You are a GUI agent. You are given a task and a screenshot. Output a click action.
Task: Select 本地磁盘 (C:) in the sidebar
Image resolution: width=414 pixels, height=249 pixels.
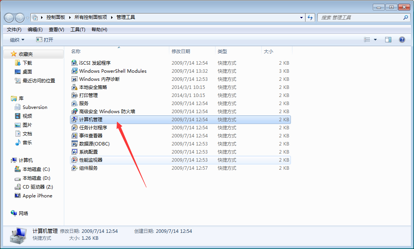(36, 169)
